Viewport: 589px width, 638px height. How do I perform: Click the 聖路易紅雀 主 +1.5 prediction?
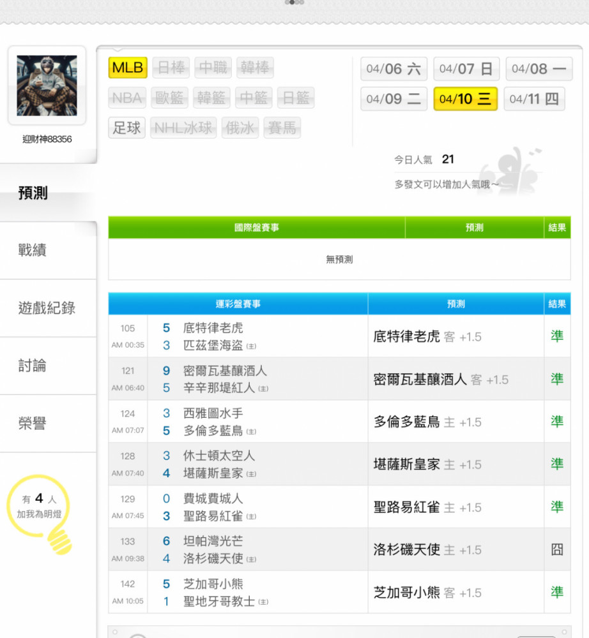coord(427,507)
